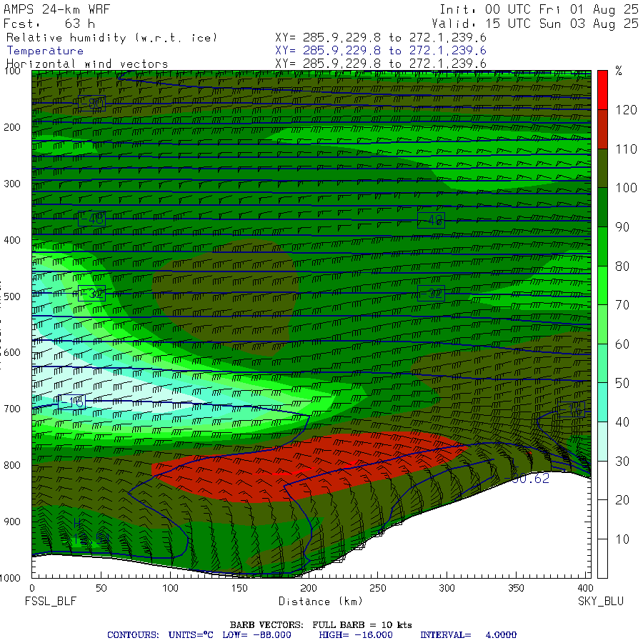
Task: Click the -30.62 value near the terrain
Action: click(x=527, y=479)
